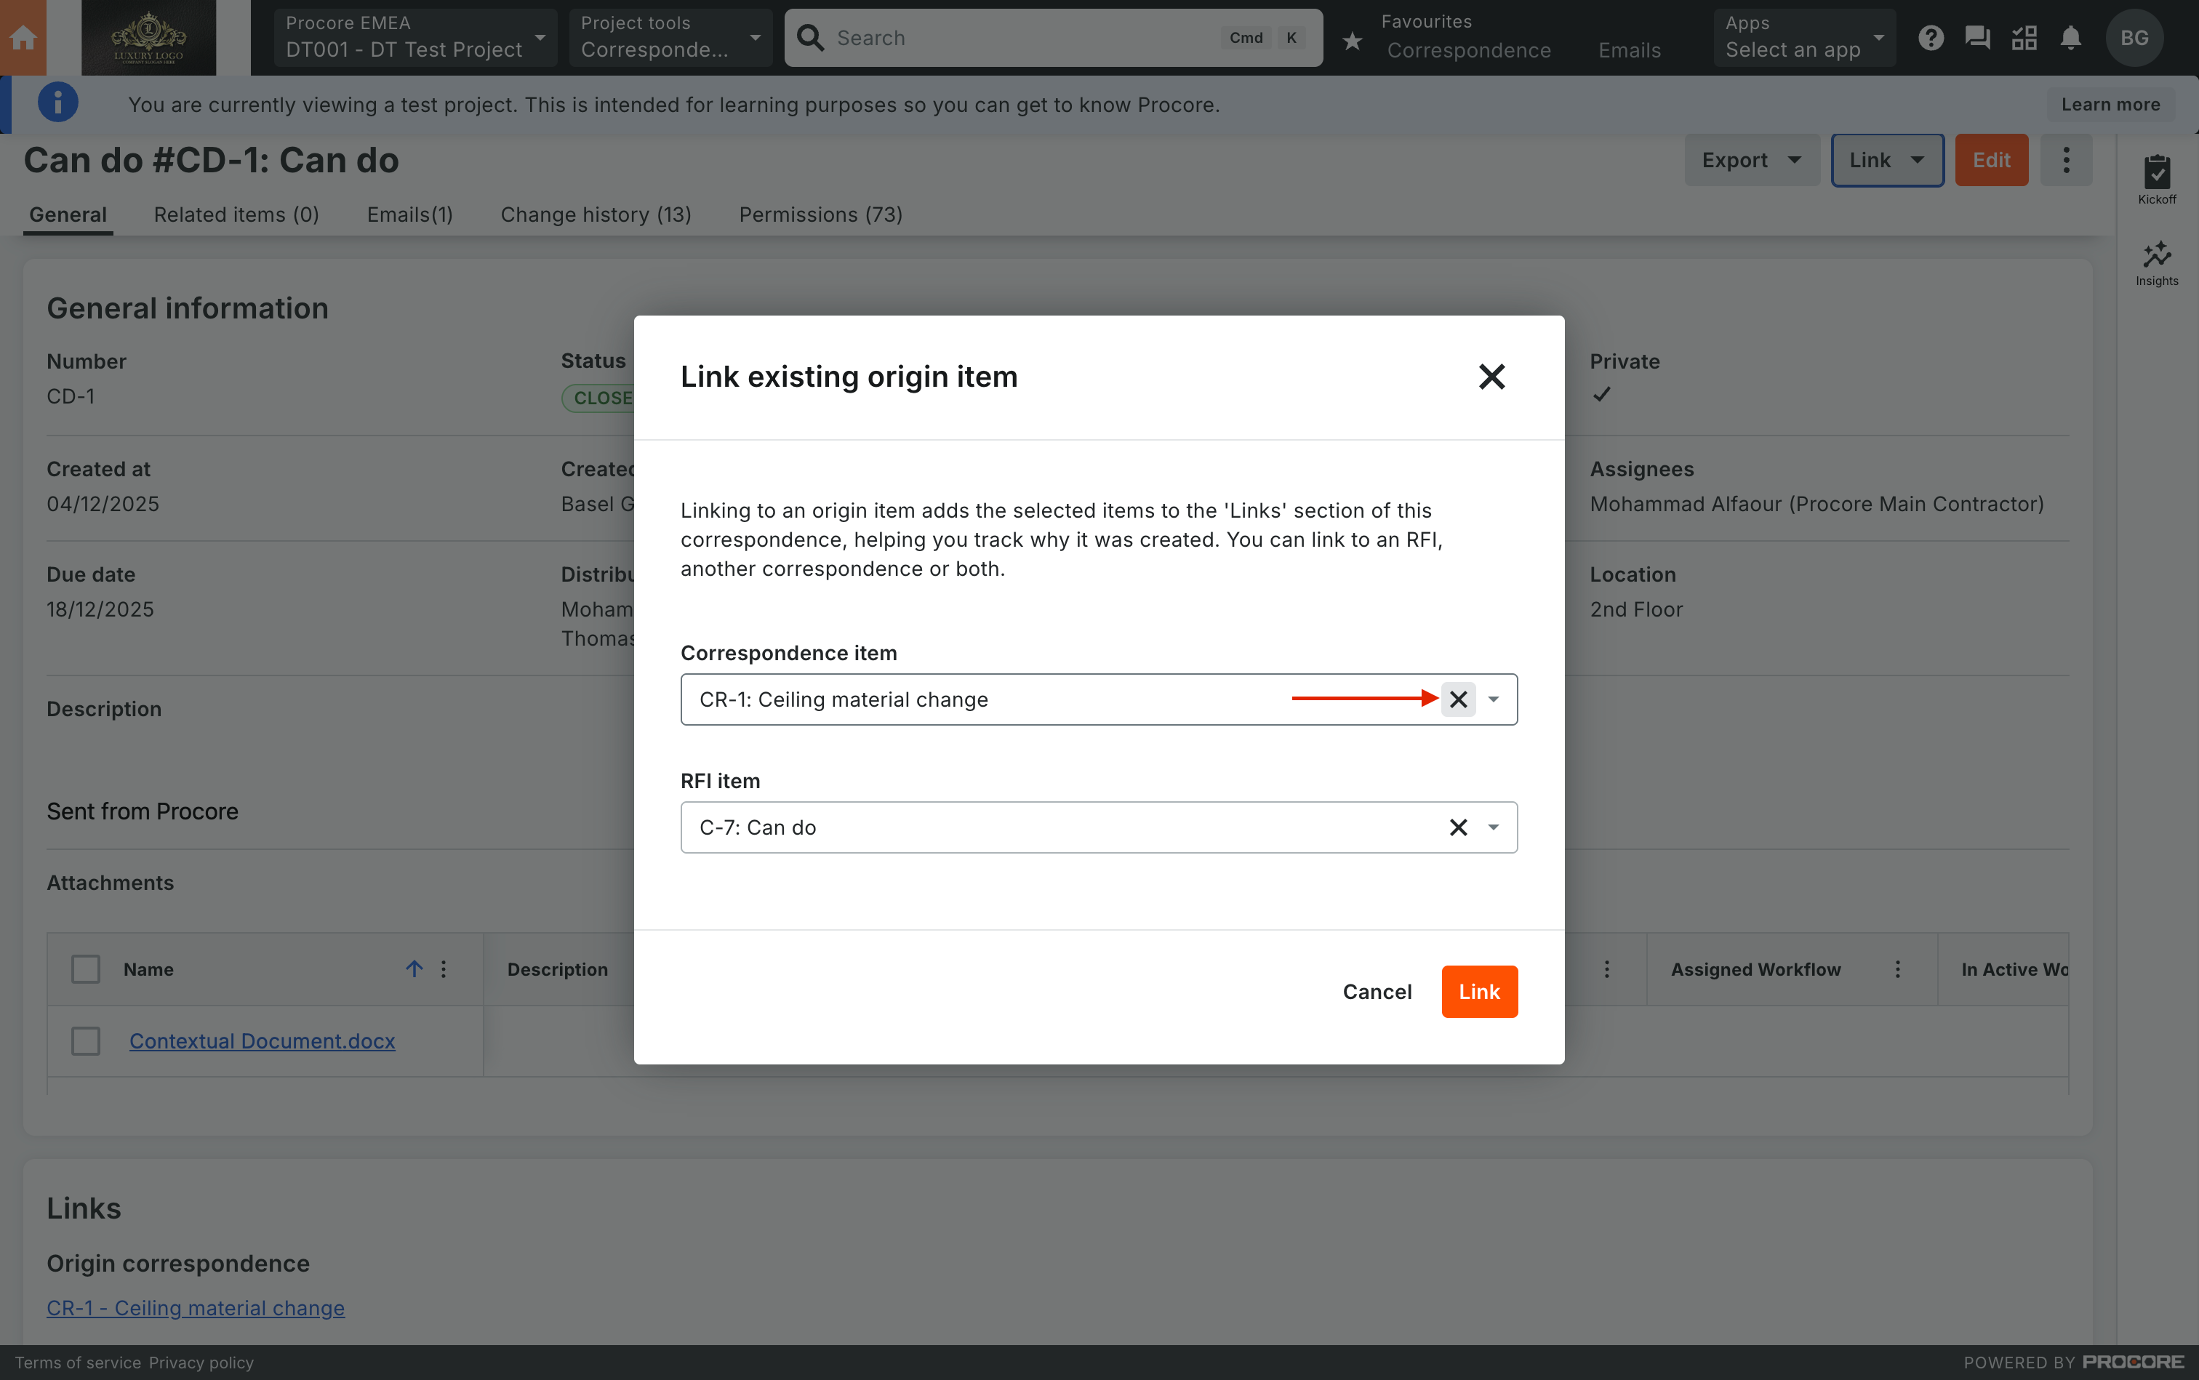Screen dimensions: 2199x1380
Task: Open the help question mark icon
Action: (x=1930, y=37)
